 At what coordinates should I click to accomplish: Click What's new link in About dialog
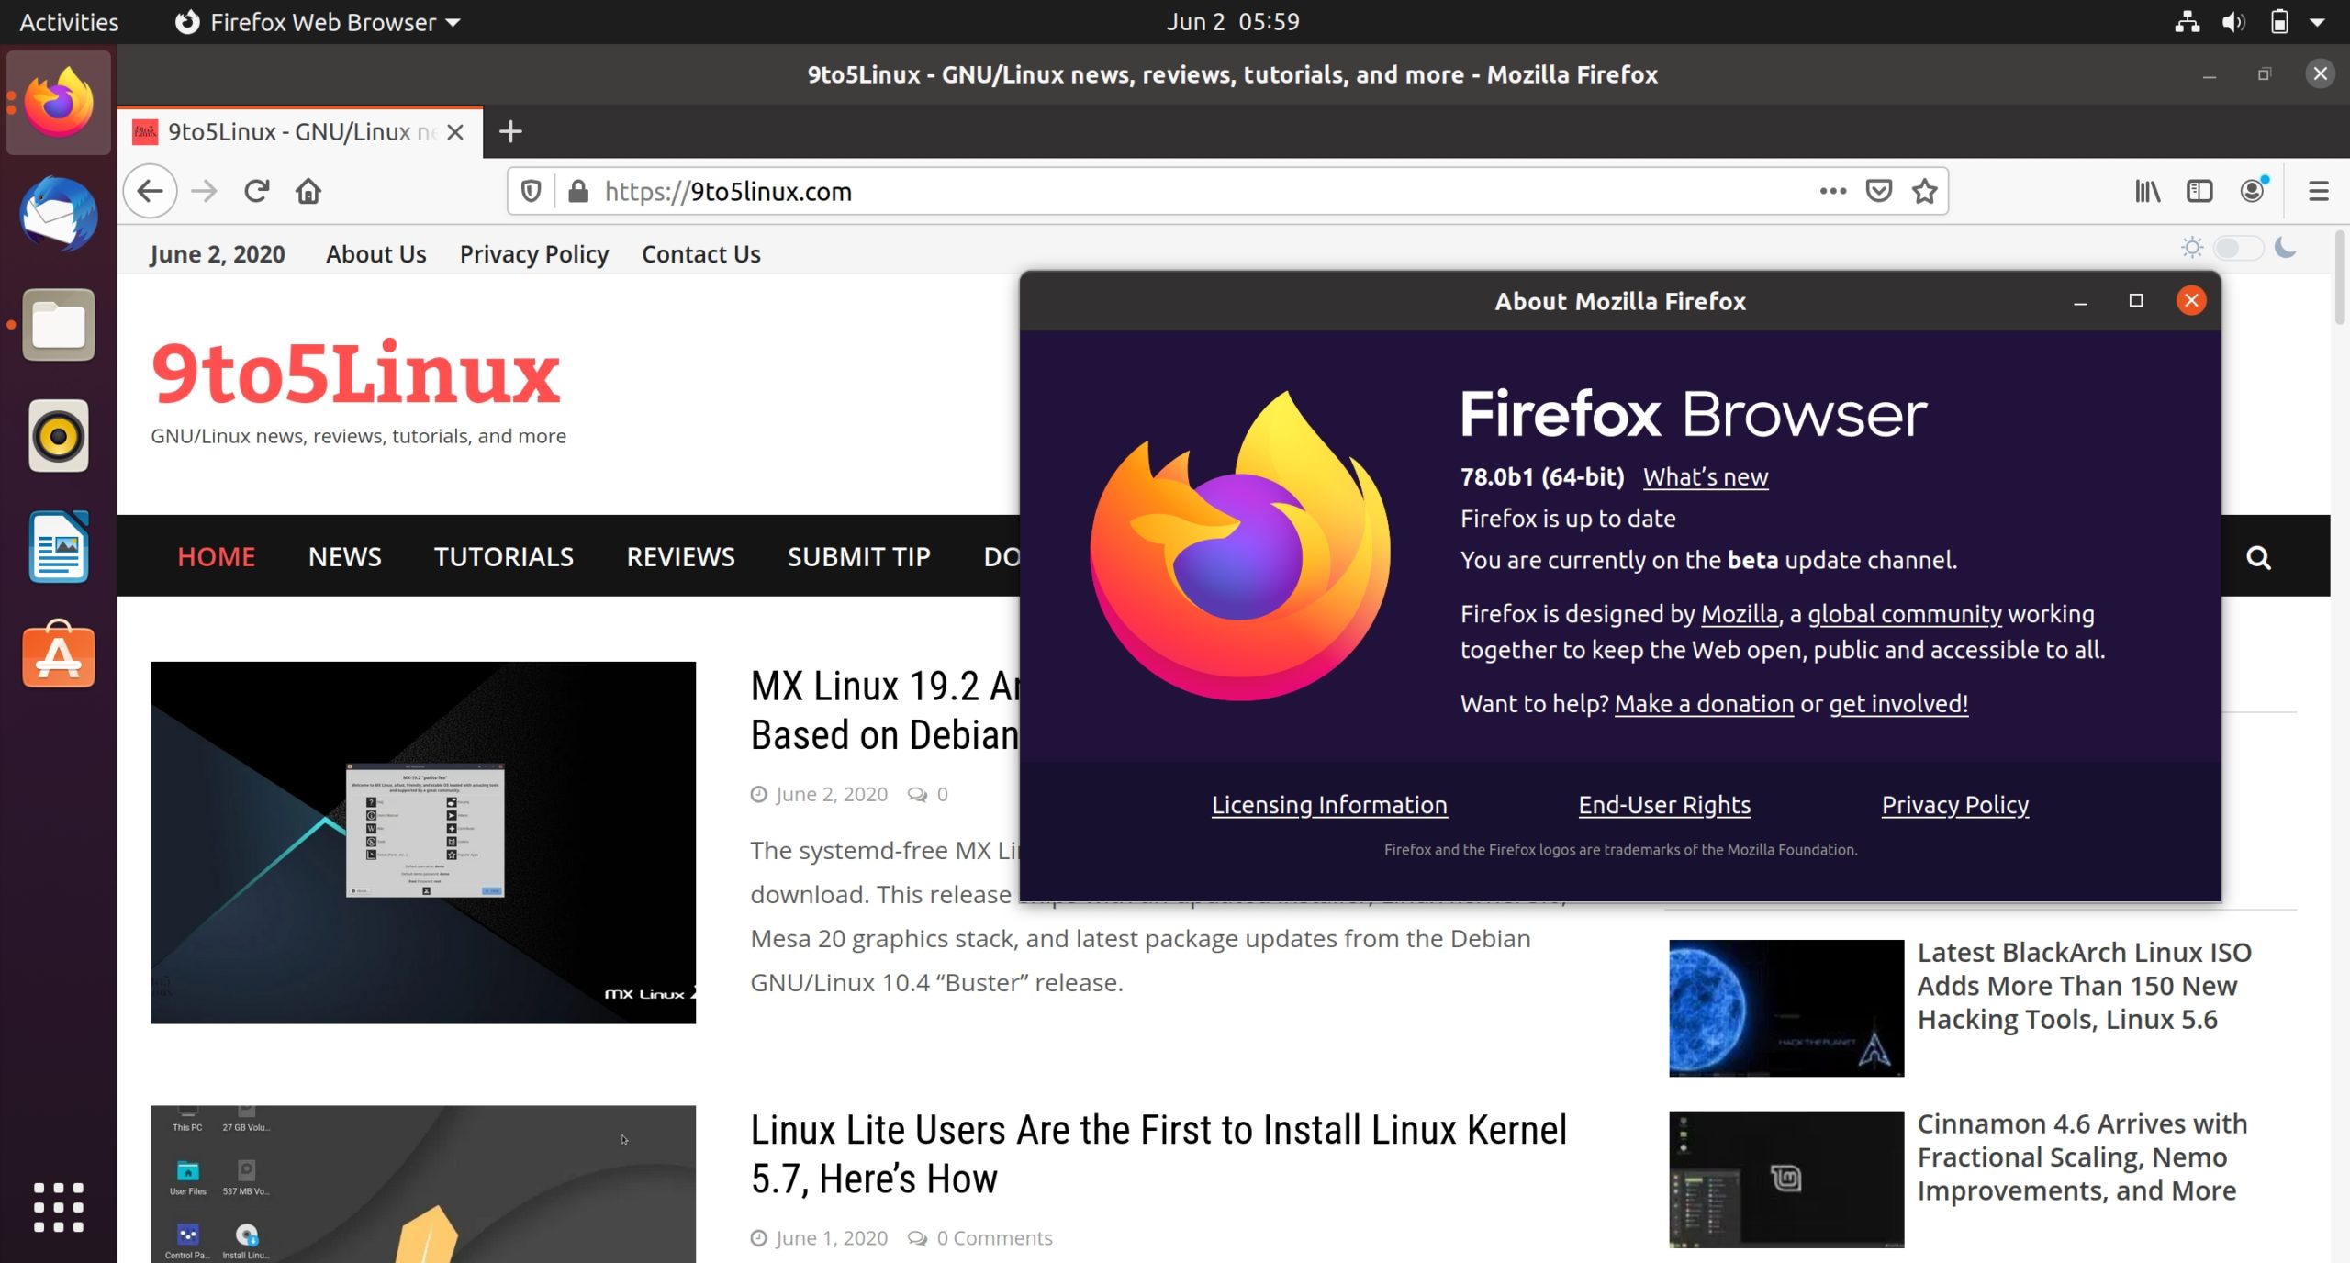pos(1705,477)
